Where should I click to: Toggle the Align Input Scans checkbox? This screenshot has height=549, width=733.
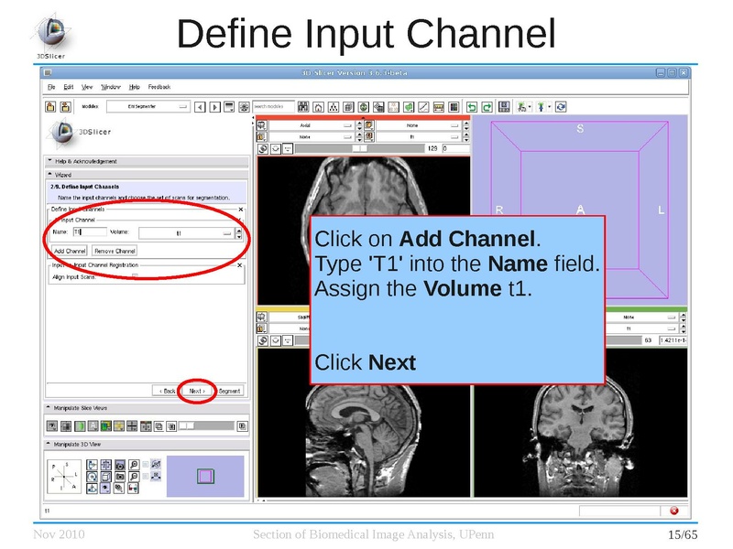pyautogui.click(x=135, y=275)
